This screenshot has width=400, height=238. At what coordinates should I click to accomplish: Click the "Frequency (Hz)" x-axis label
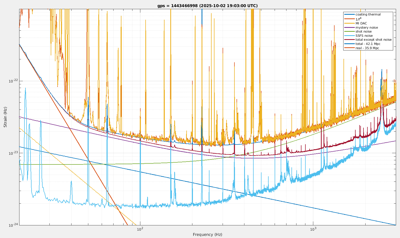tap(207, 235)
